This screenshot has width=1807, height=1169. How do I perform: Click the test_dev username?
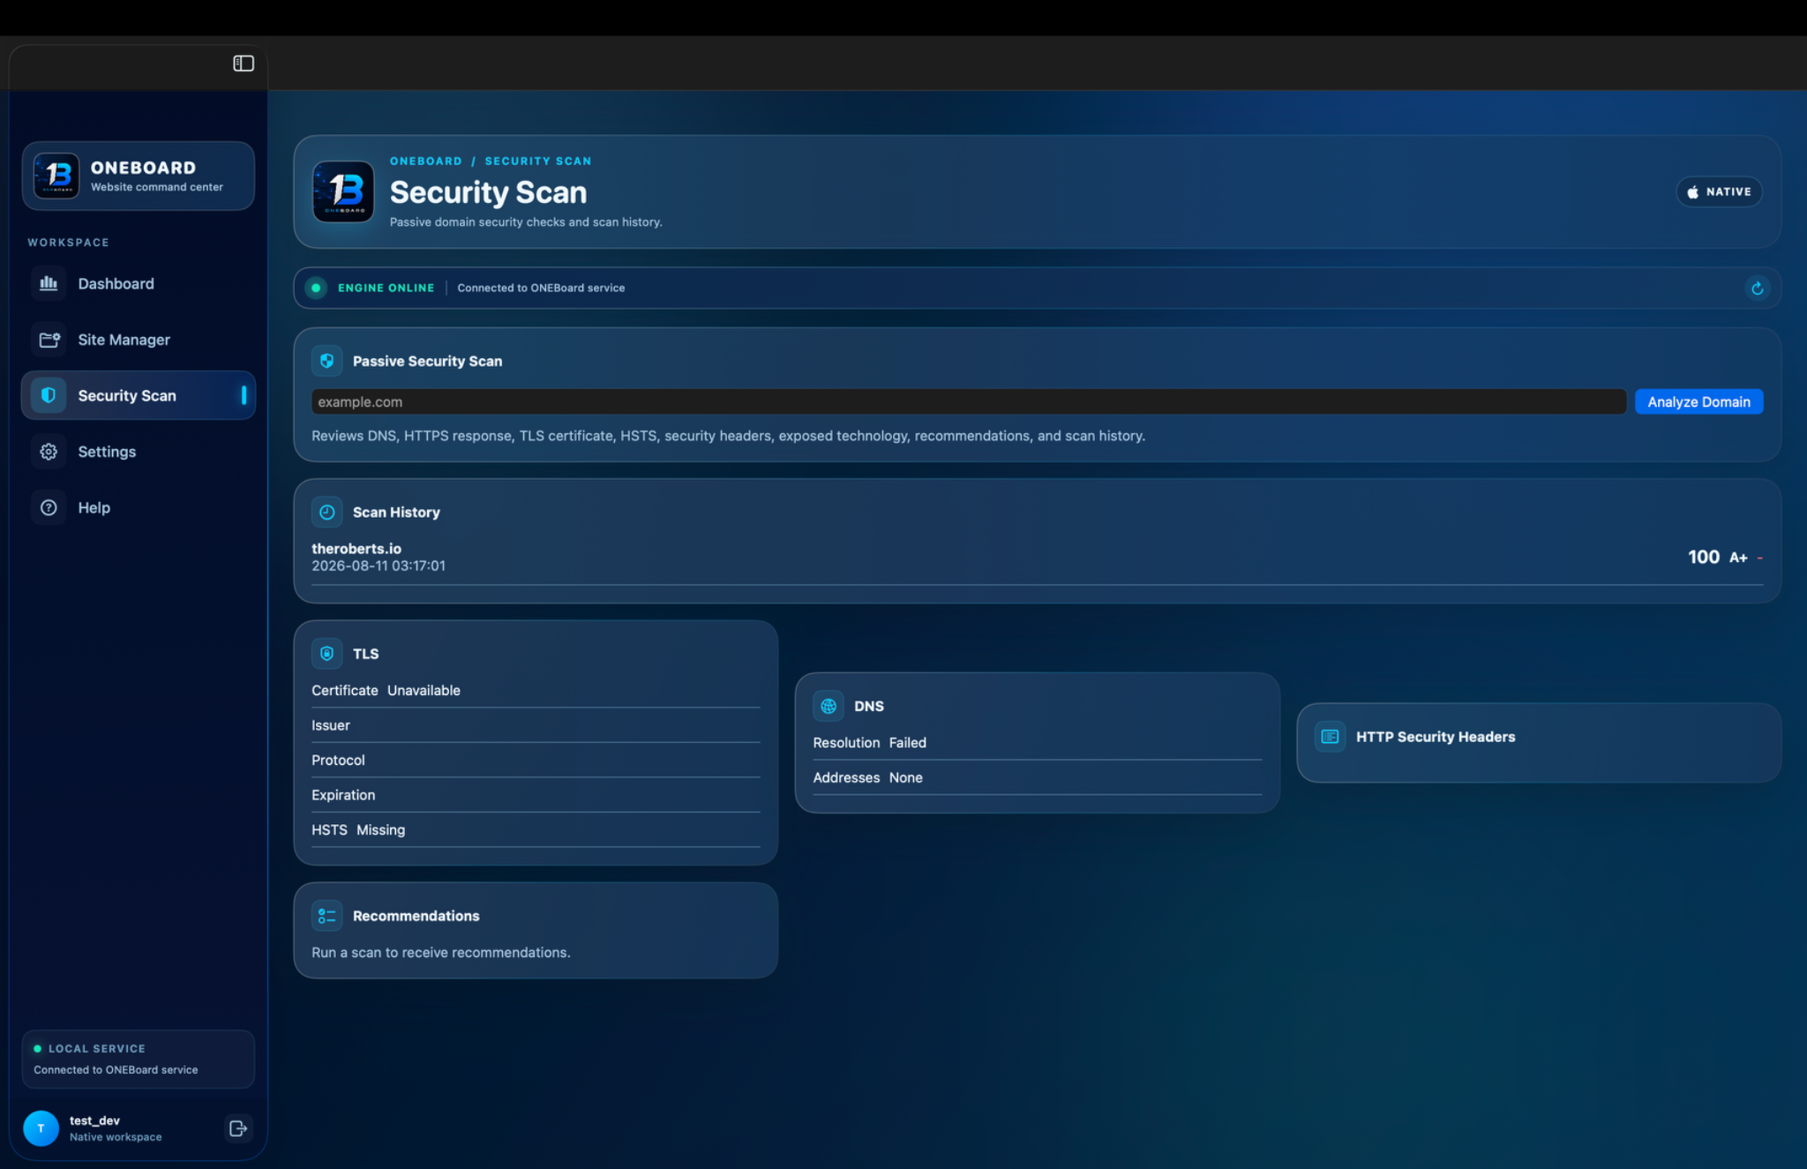94,1120
